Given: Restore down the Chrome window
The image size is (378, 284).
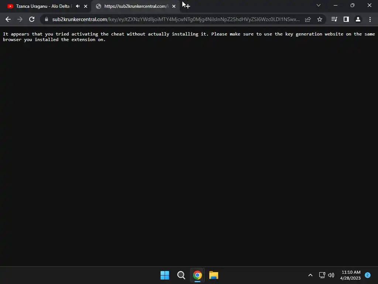Looking at the screenshot, I should pos(353,5).
